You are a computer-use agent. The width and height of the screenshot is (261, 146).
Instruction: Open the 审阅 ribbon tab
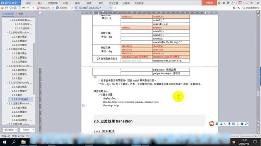77,3
